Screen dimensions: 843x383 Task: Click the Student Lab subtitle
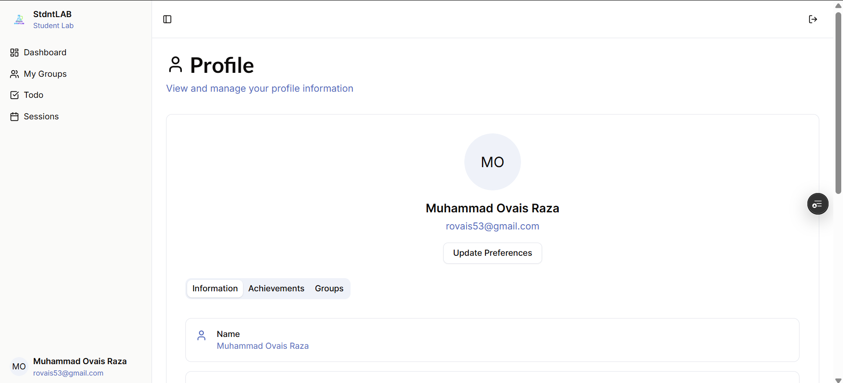click(x=54, y=26)
